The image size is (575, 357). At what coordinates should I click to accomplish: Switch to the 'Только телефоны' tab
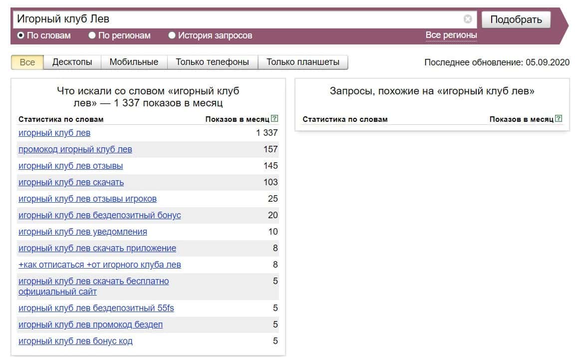pyautogui.click(x=212, y=62)
